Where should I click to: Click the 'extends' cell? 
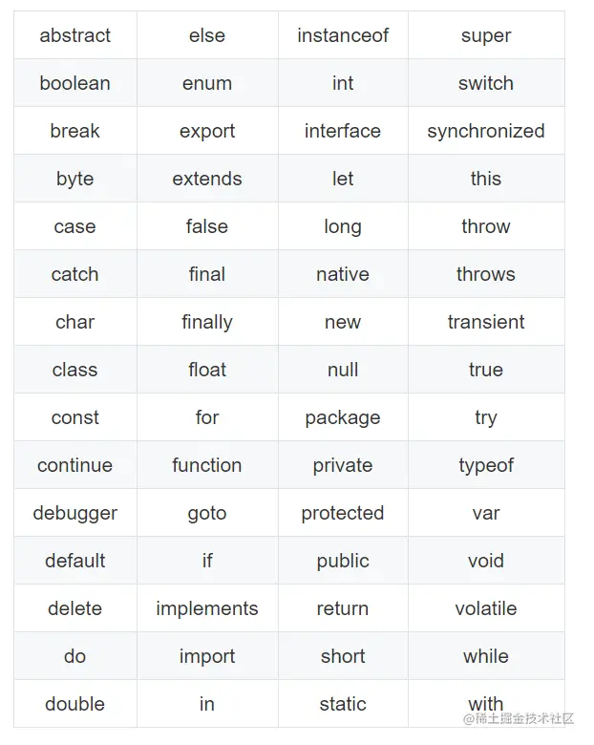207,179
